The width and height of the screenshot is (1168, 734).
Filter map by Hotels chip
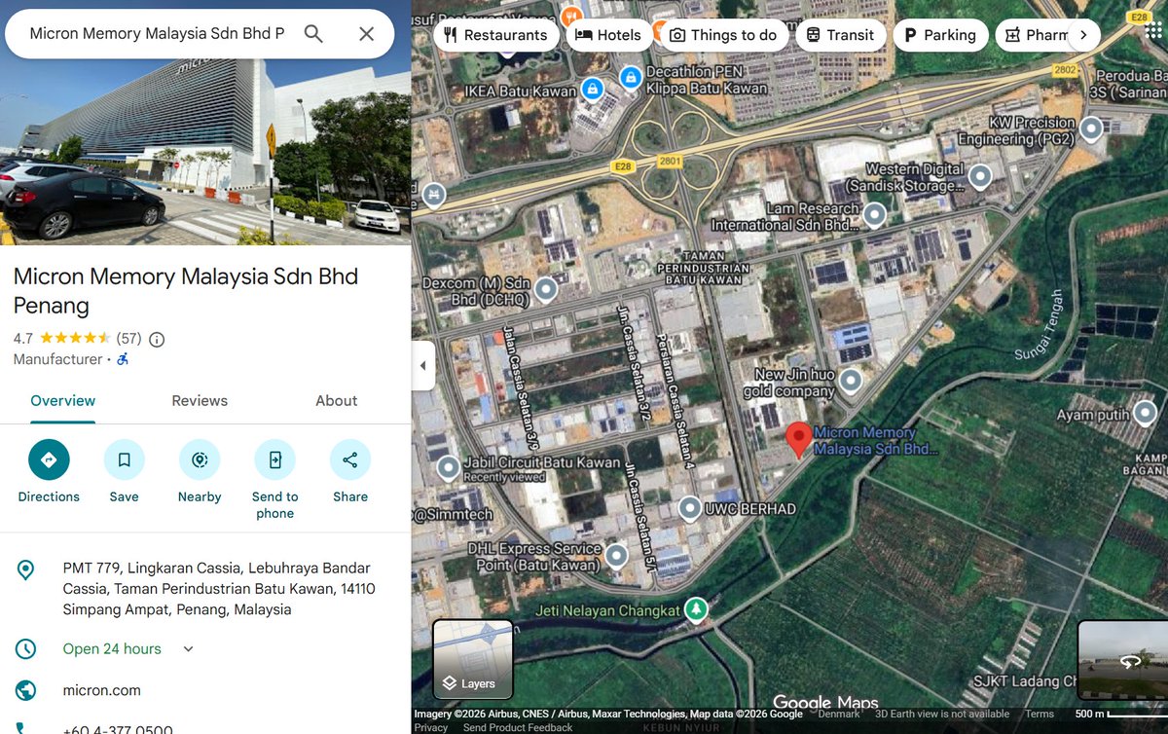point(608,35)
